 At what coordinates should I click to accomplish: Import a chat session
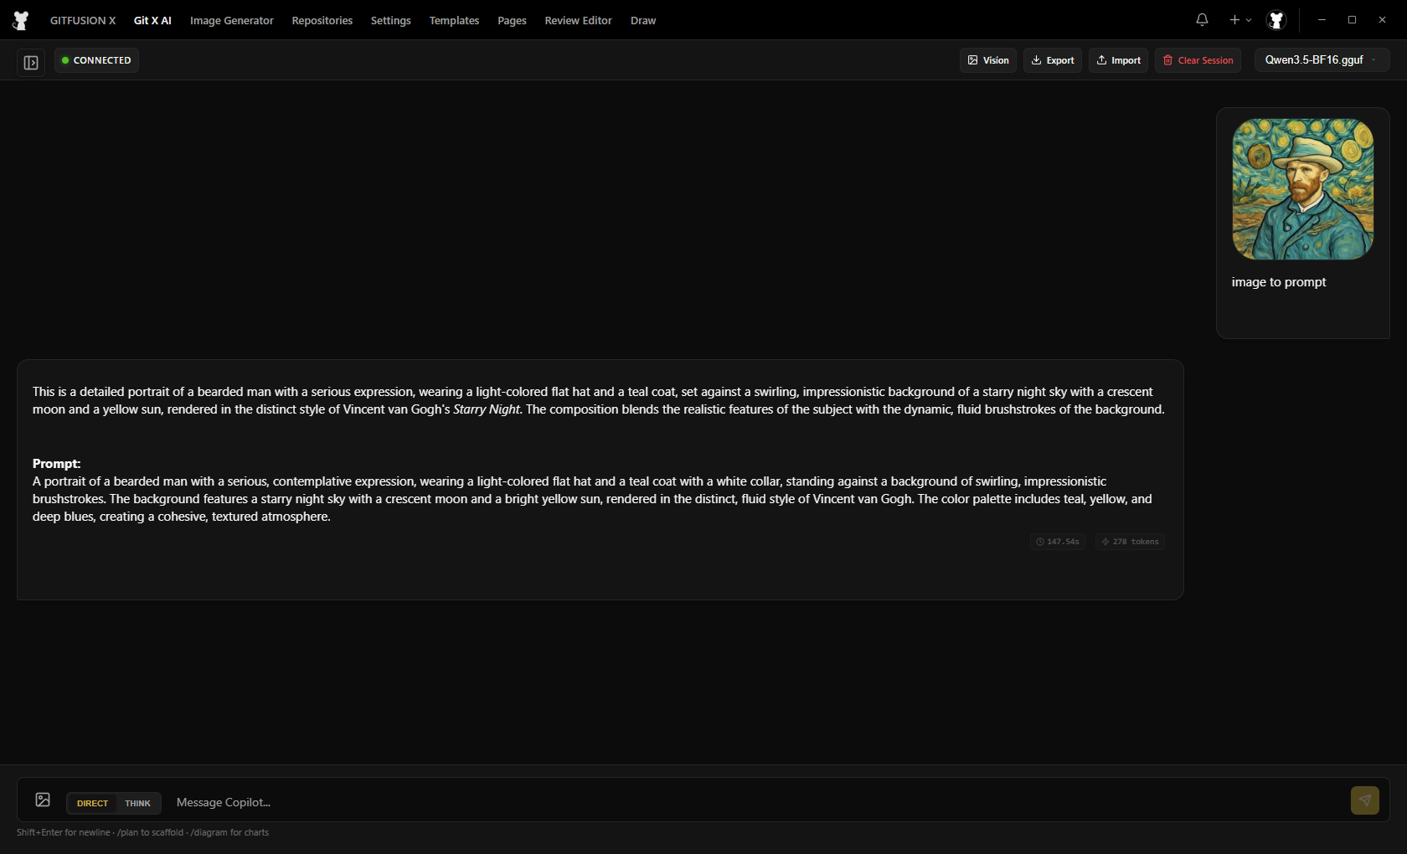[1119, 60]
